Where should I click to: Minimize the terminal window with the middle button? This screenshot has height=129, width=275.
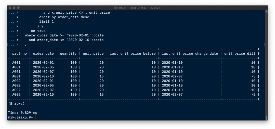click(x=14, y=8)
